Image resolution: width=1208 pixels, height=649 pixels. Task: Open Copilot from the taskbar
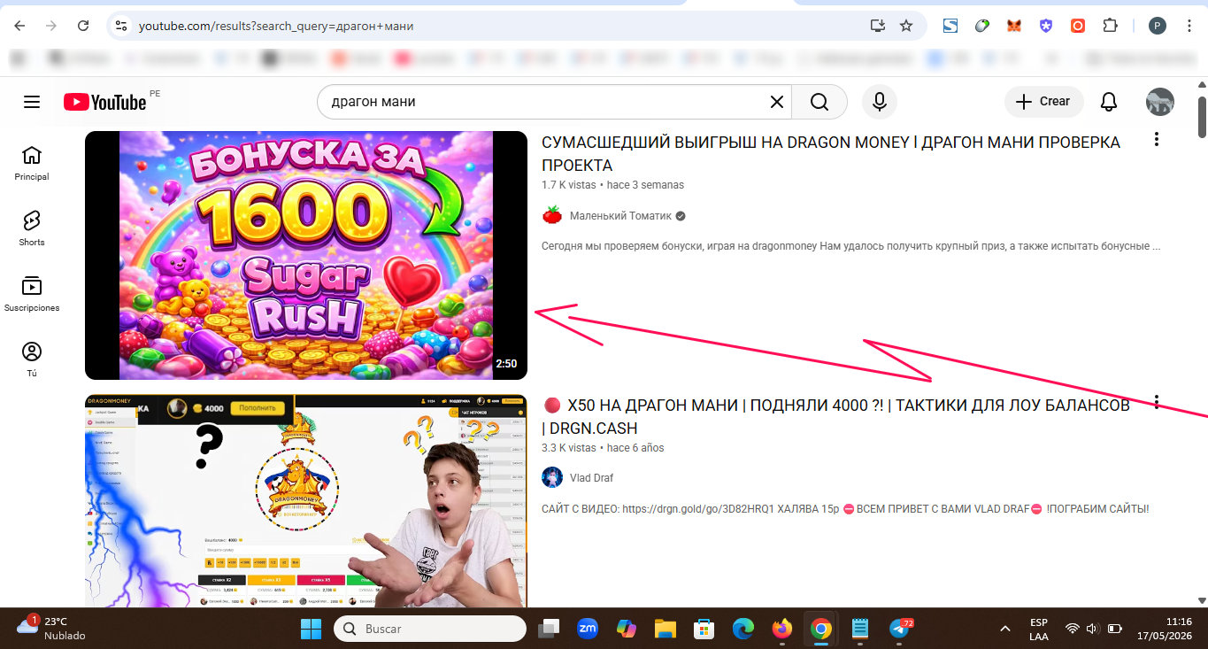click(x=627, y=629)
